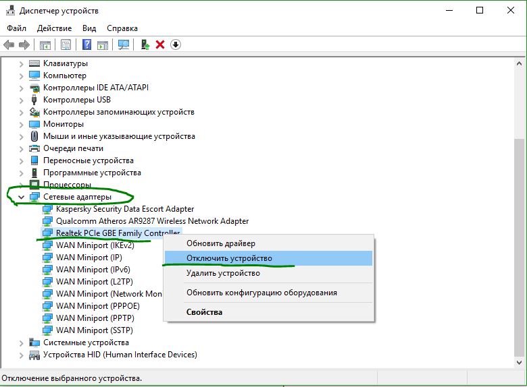This screenshot has width=527, height=387.
Task: Choose Отключить устройство from context menu
Action: point(268,258)
